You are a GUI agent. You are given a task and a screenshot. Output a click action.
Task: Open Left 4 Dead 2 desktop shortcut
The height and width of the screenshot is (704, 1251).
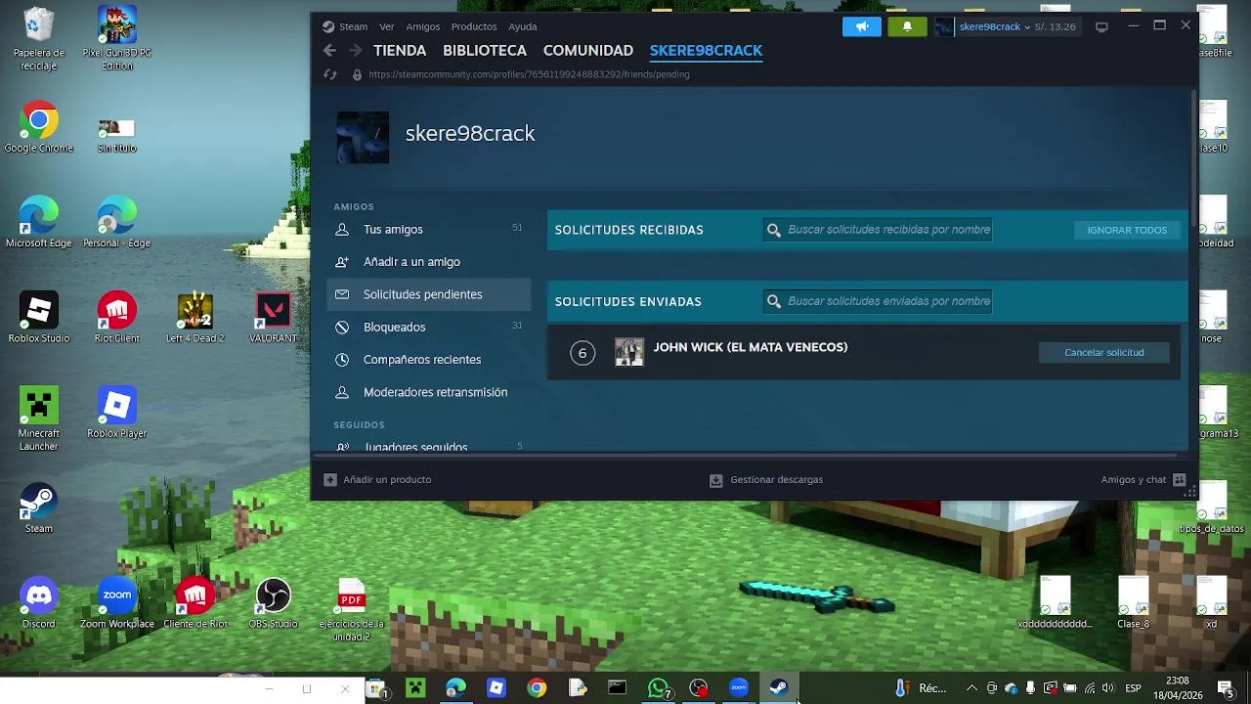[x=195, y=318]
